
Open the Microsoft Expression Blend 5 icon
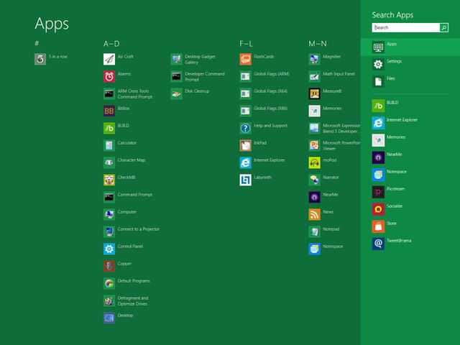pyautogui.click(x=314, y=128)
